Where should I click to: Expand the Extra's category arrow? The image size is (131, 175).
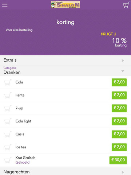[123, 61]
